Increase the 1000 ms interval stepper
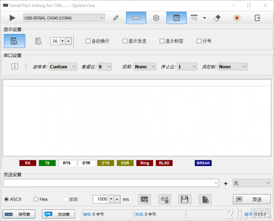This screenshot has width=274, height=221. click(x=117, y=199)
